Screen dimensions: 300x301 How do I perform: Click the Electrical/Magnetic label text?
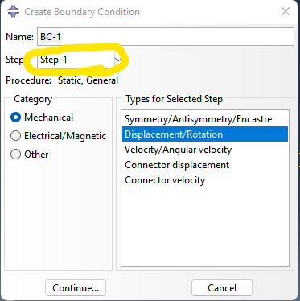(65, 136)
